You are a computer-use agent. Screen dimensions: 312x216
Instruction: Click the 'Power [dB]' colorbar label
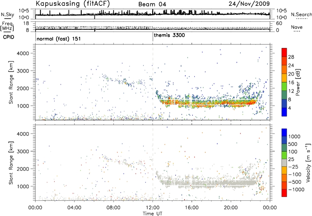[x=298, y=82]
